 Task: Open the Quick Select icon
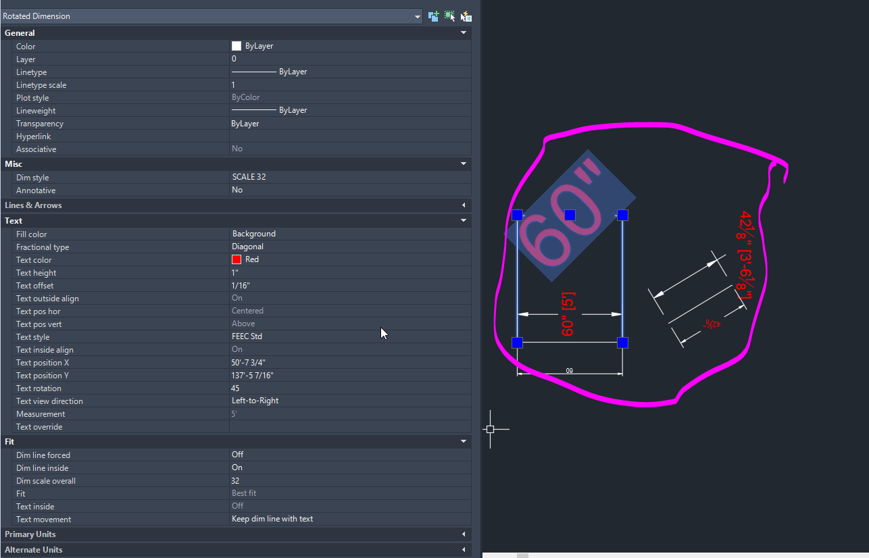(466, 16)
